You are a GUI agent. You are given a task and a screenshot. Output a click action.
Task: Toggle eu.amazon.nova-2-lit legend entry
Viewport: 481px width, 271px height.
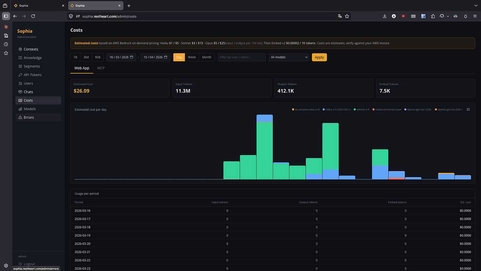tap(306, 109)
